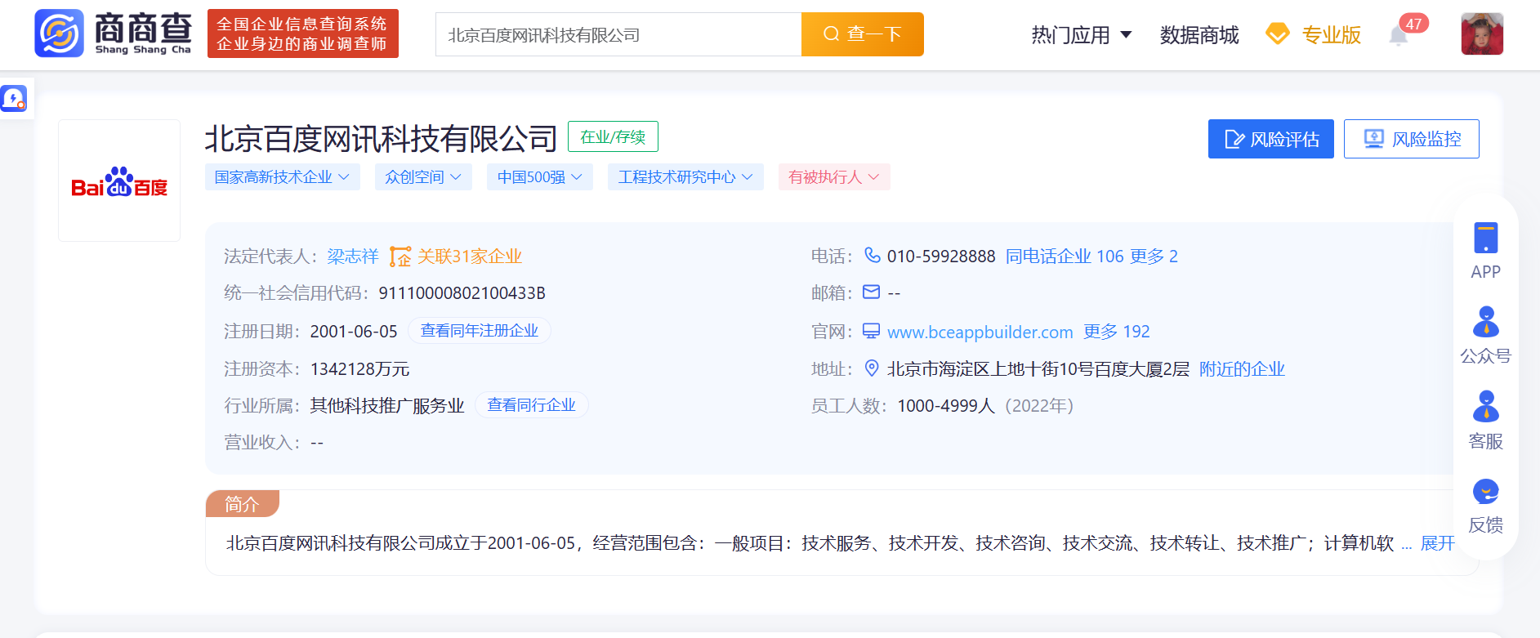The image size is (1540, 638).
Task: Expand the 热门应用 dropdown menu
Action: [1082, 35]
